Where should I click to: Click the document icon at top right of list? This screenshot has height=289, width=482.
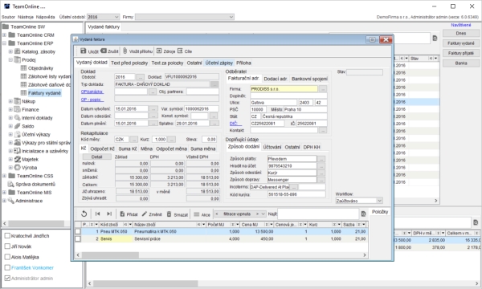click(x=435, y=38)
